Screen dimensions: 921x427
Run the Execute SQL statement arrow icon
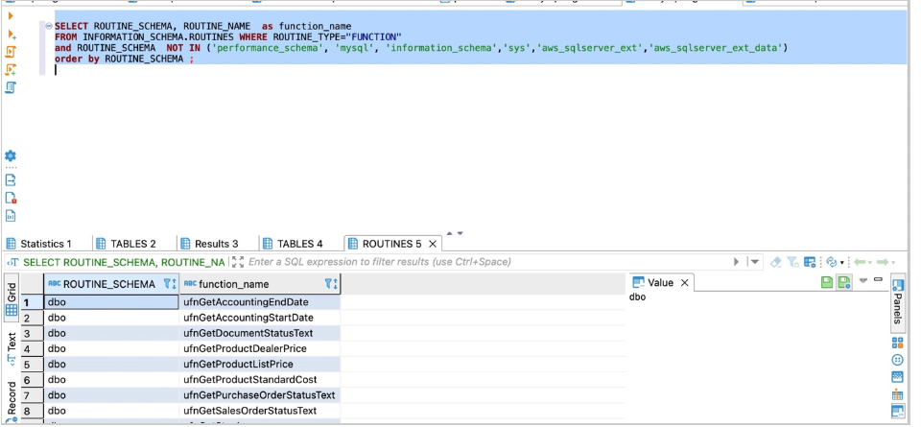(x=11, y=16)
